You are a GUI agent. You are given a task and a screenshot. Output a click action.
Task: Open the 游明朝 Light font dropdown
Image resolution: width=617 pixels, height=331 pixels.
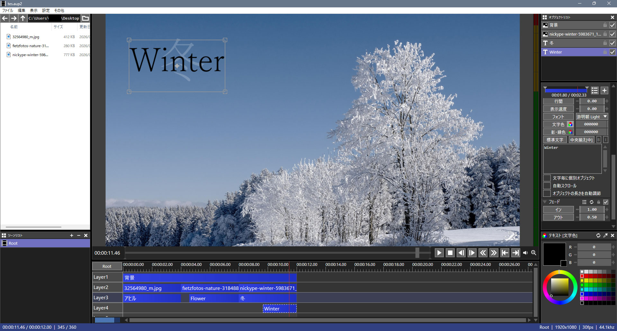point(592,117)
